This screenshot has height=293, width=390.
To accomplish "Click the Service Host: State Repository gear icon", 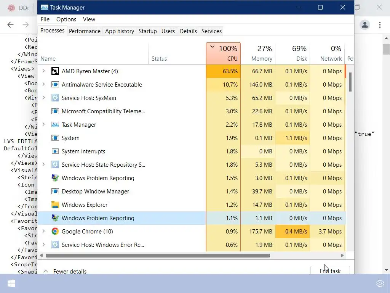I will [x=55, y=165].
